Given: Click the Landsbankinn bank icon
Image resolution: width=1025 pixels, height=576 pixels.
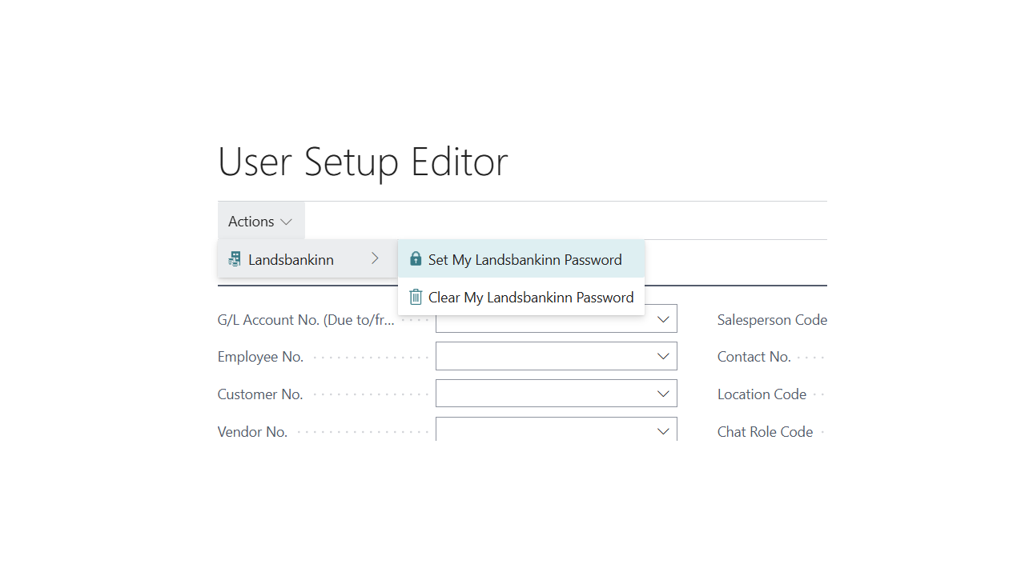Looking at the screenshot, I should coord(234,259).
